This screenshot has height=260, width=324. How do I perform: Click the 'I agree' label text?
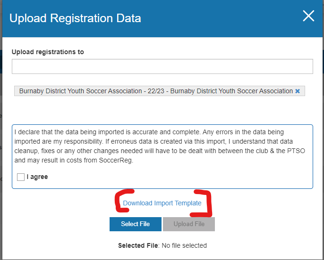(37, 177)
